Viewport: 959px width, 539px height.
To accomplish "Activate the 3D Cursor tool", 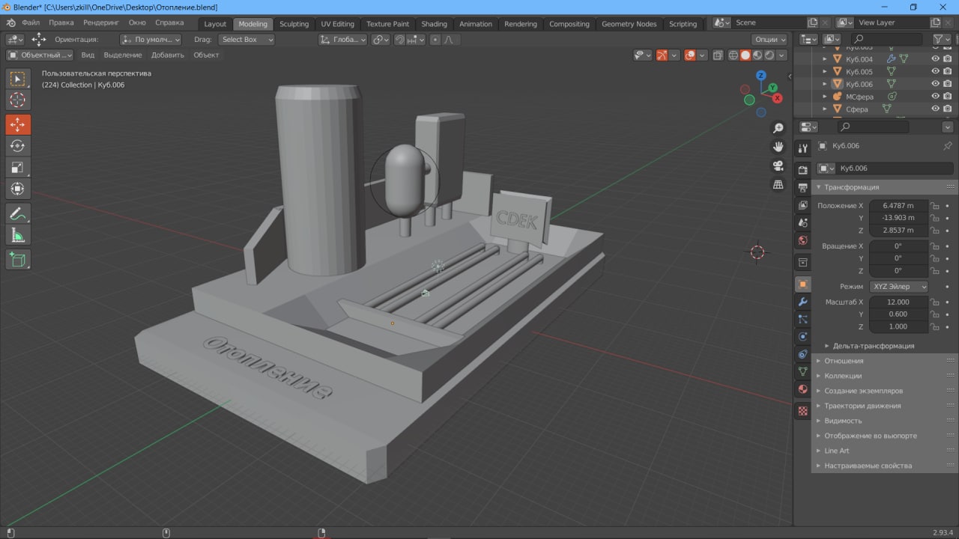I will coord(18,100).
